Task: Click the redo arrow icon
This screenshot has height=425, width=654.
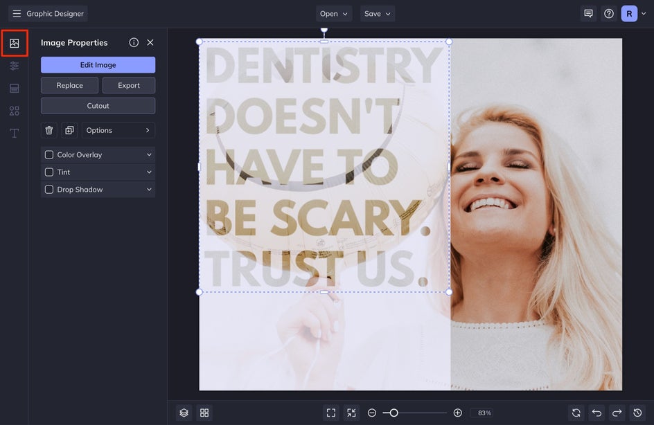Action: (x=617, y=413)
